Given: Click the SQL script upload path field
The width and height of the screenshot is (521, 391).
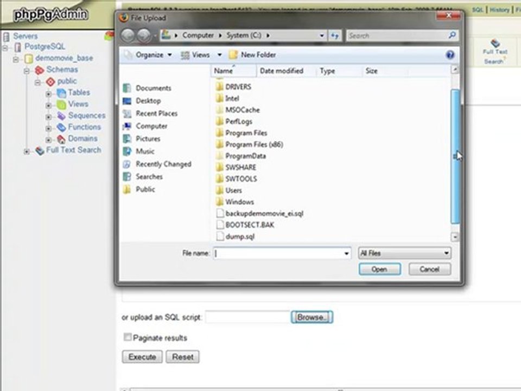Looking at the screenshot, I should (x=248, y=317).
